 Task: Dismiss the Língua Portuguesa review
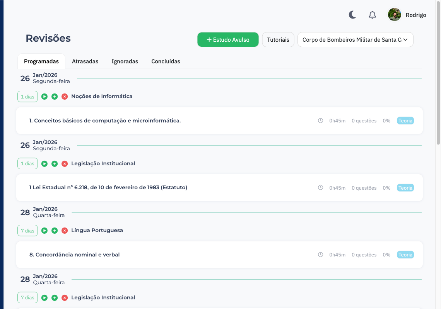coord(65,231)
